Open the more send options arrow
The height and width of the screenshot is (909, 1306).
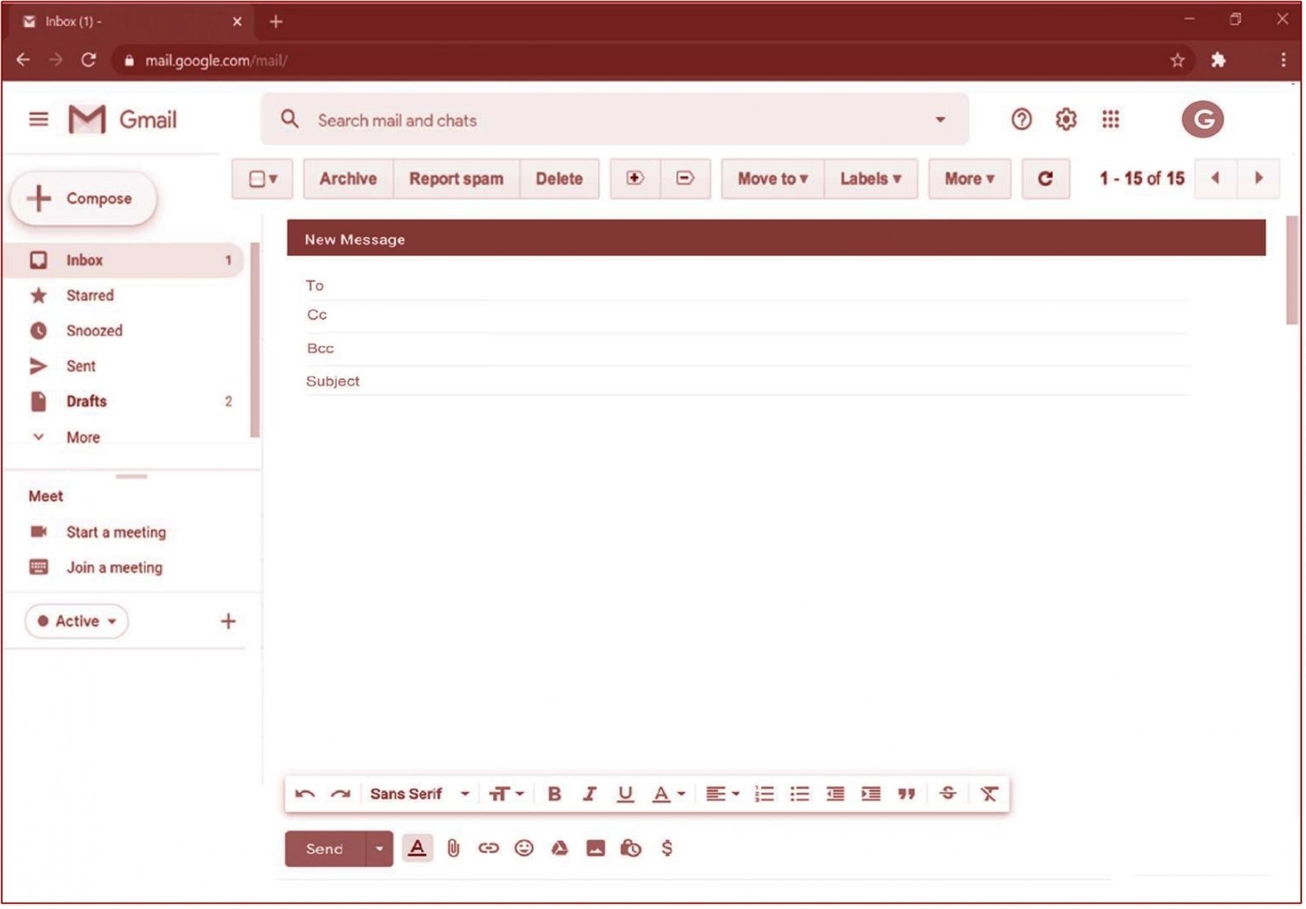379,849
